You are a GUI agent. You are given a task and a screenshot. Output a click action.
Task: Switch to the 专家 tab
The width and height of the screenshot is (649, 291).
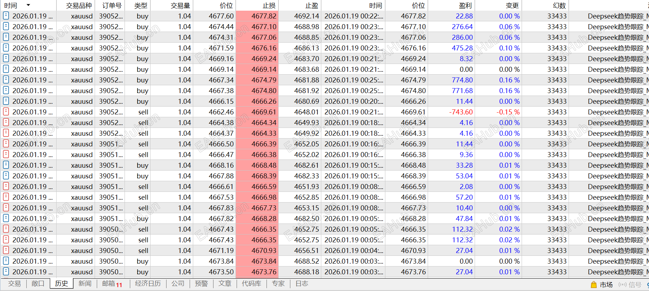coord(278,284)
